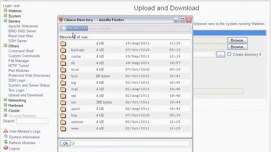
Task: Click the View Module's Logs warning icon
Action: coord(6,130)
